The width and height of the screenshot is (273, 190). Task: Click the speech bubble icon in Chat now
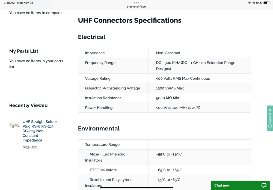(x=264, y=185)
